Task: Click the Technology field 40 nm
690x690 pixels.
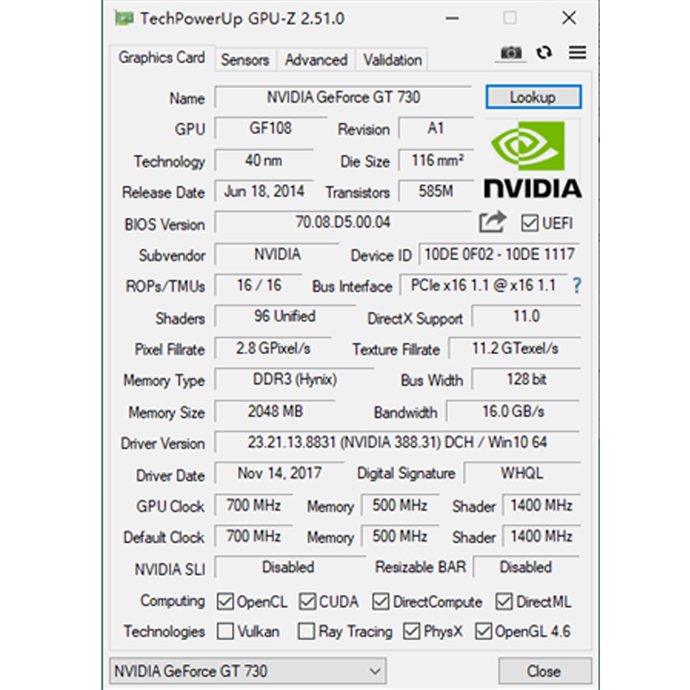Action: pos(263,160)
